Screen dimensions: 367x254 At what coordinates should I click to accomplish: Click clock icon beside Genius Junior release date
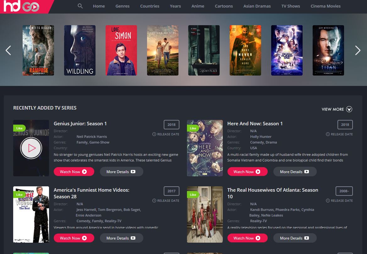(x=154, y=134)
